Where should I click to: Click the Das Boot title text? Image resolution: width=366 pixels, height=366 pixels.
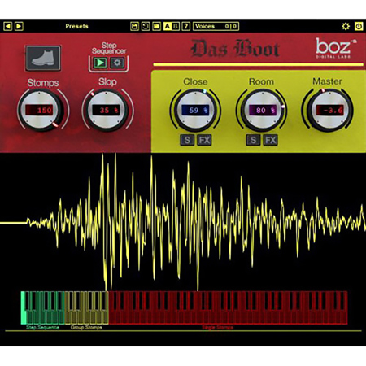pos(235,49)
